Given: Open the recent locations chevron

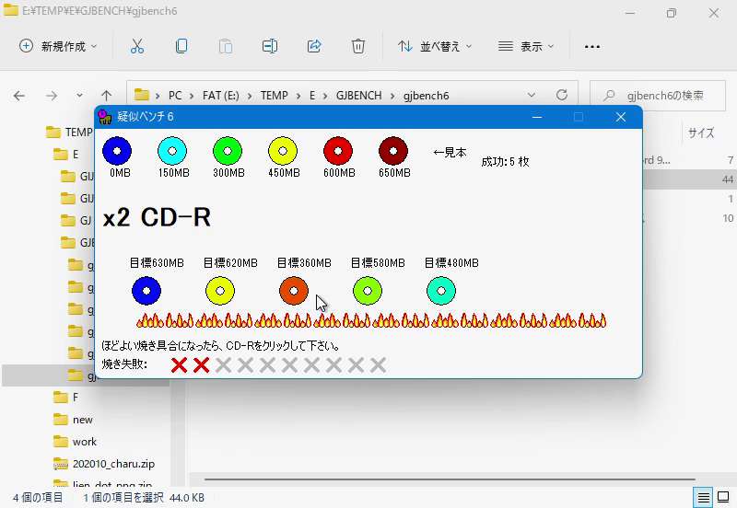Looking at the screenshot, I should coord(79,96).
